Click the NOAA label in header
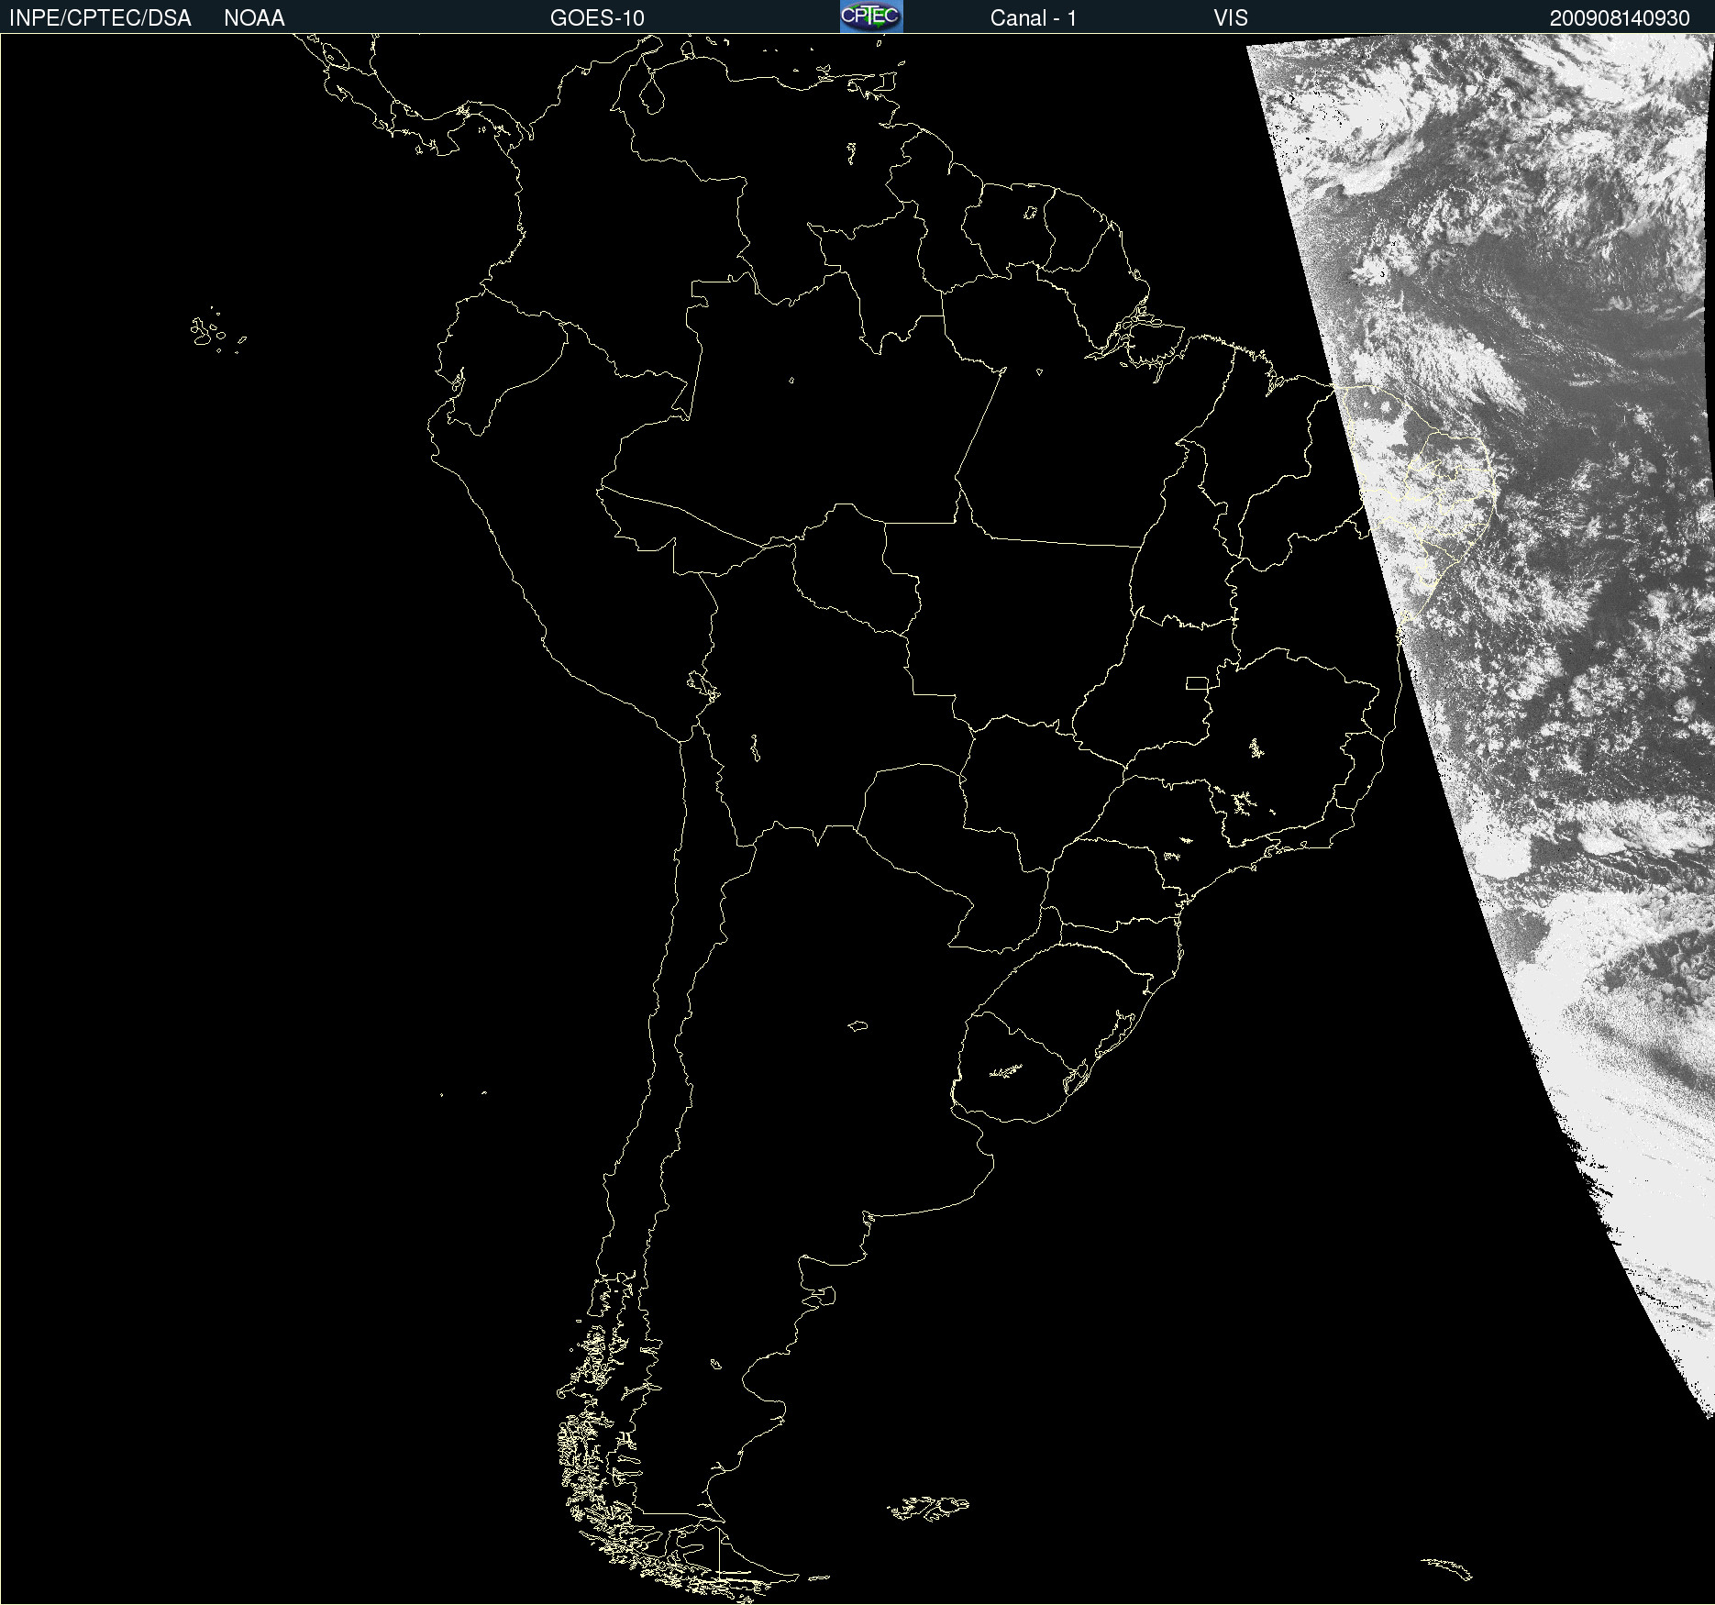 pos(254,18)
